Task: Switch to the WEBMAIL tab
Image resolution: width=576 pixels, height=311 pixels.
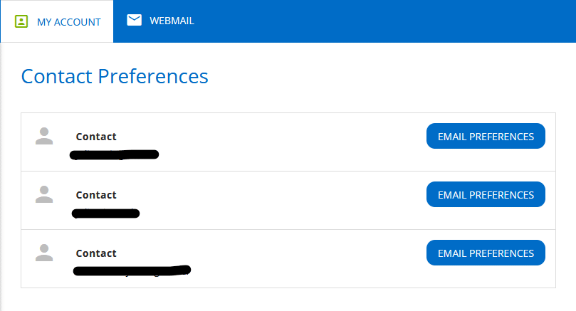Action: click(x=160, y=21)
